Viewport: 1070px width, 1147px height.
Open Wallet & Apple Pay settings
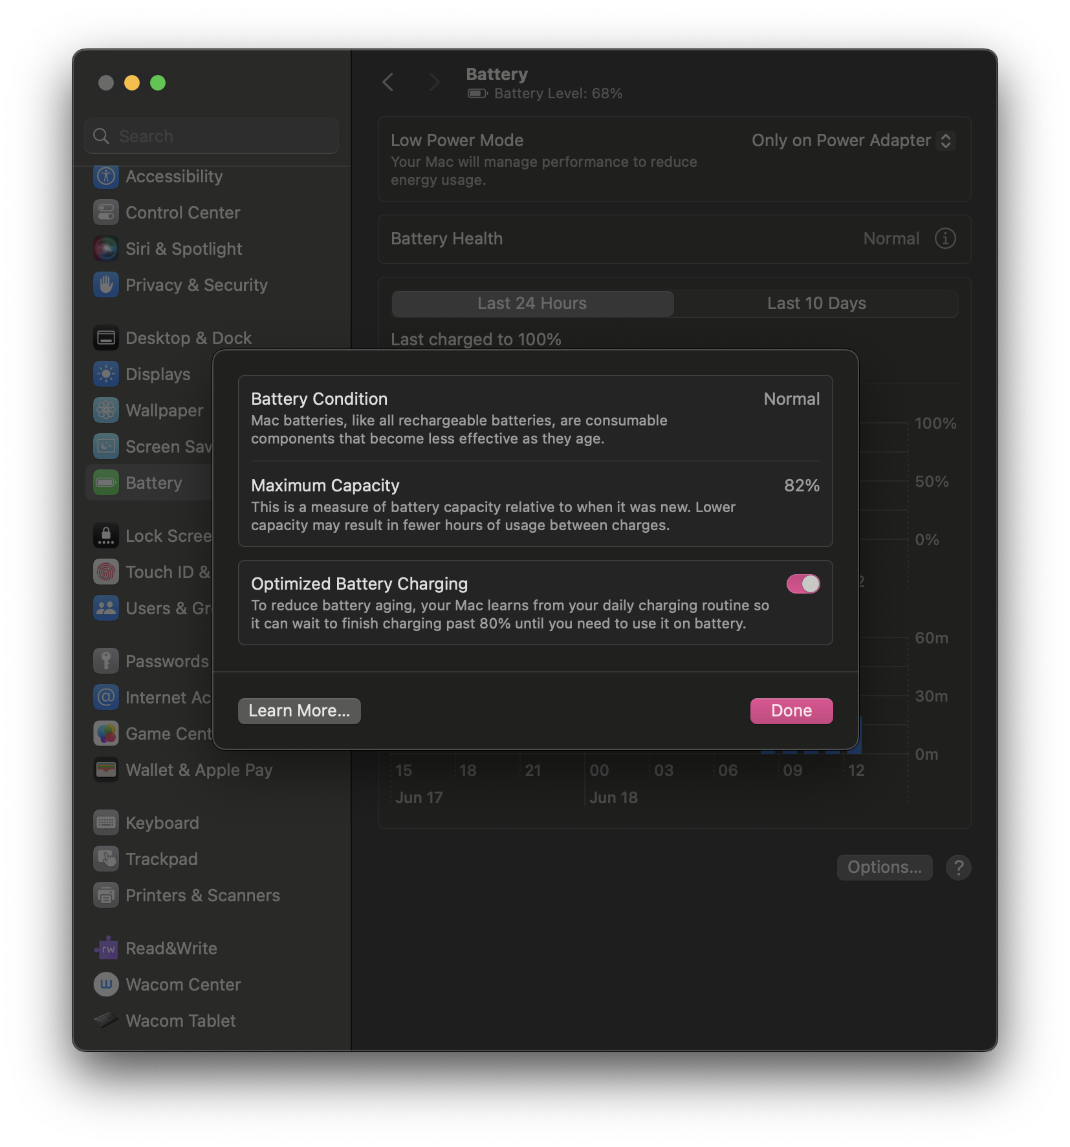point(106,769)
